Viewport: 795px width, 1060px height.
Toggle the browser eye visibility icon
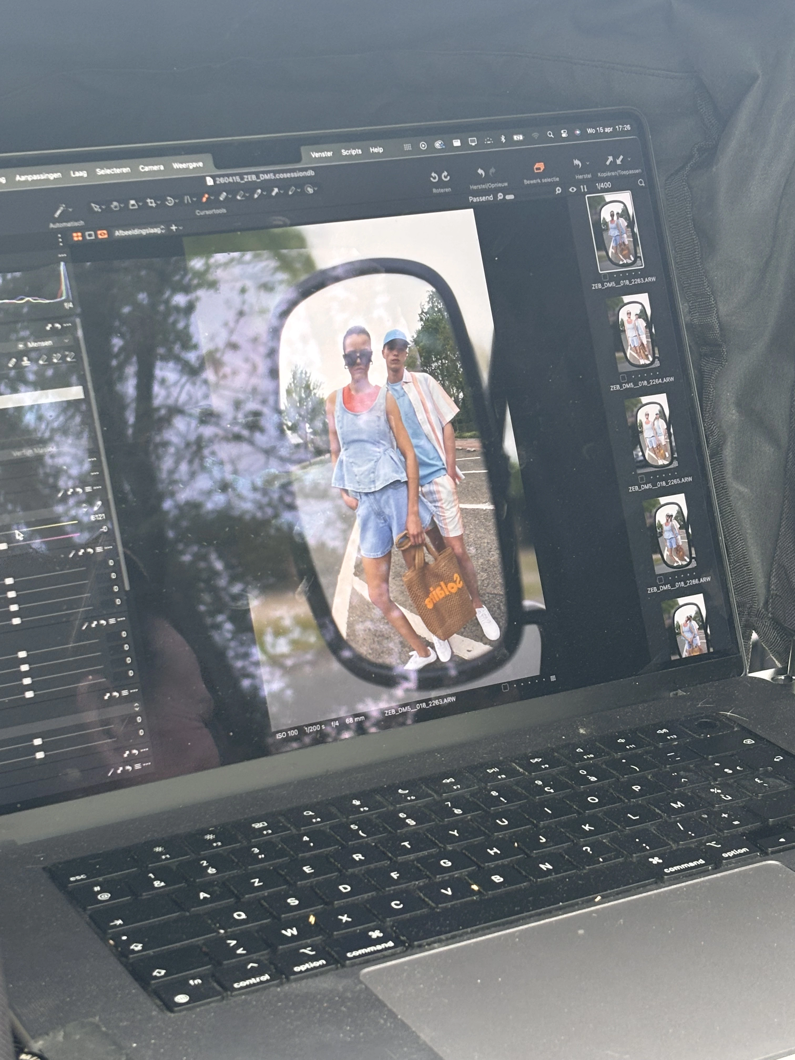(x=573, y=190)
